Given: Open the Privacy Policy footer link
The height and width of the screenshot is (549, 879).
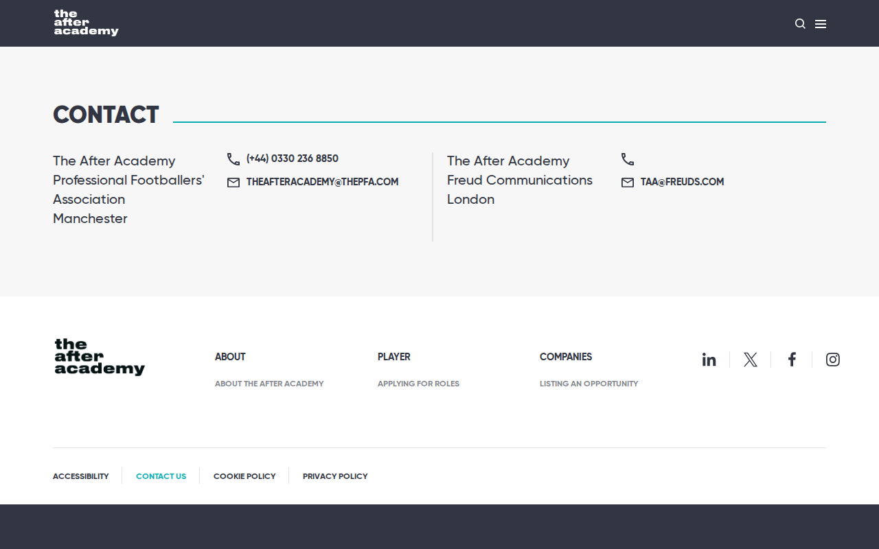Looking at the screenshot, I should pyautogui.click(x=335, y=476).
